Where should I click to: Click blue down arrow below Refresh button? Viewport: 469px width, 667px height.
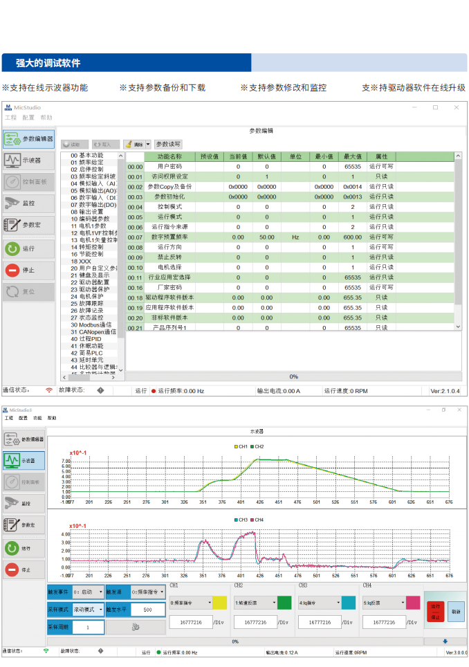(445, 641)
